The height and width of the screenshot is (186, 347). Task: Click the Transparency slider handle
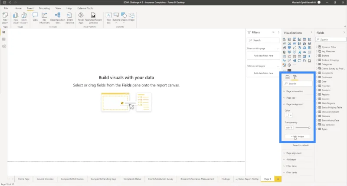(309, 128)
